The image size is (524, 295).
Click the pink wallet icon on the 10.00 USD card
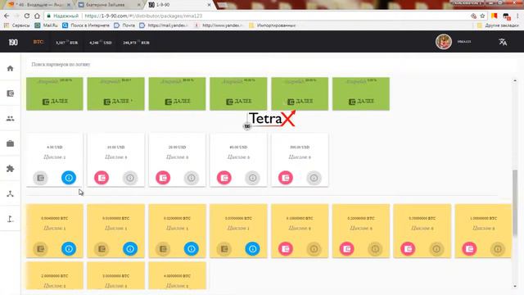tap(102, 178)
